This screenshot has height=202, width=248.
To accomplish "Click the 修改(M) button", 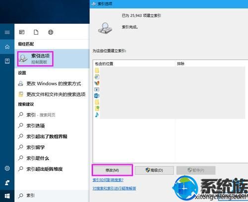I will [112, 170].
